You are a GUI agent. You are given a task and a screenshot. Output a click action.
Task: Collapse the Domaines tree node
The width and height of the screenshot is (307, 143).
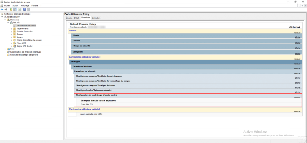(5, 20)
